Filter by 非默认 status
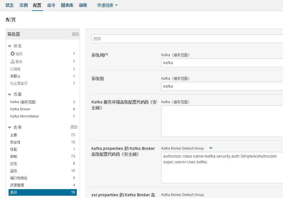This screenshot has height=198, width=283. pyautogui.click(x=43, y=76)
